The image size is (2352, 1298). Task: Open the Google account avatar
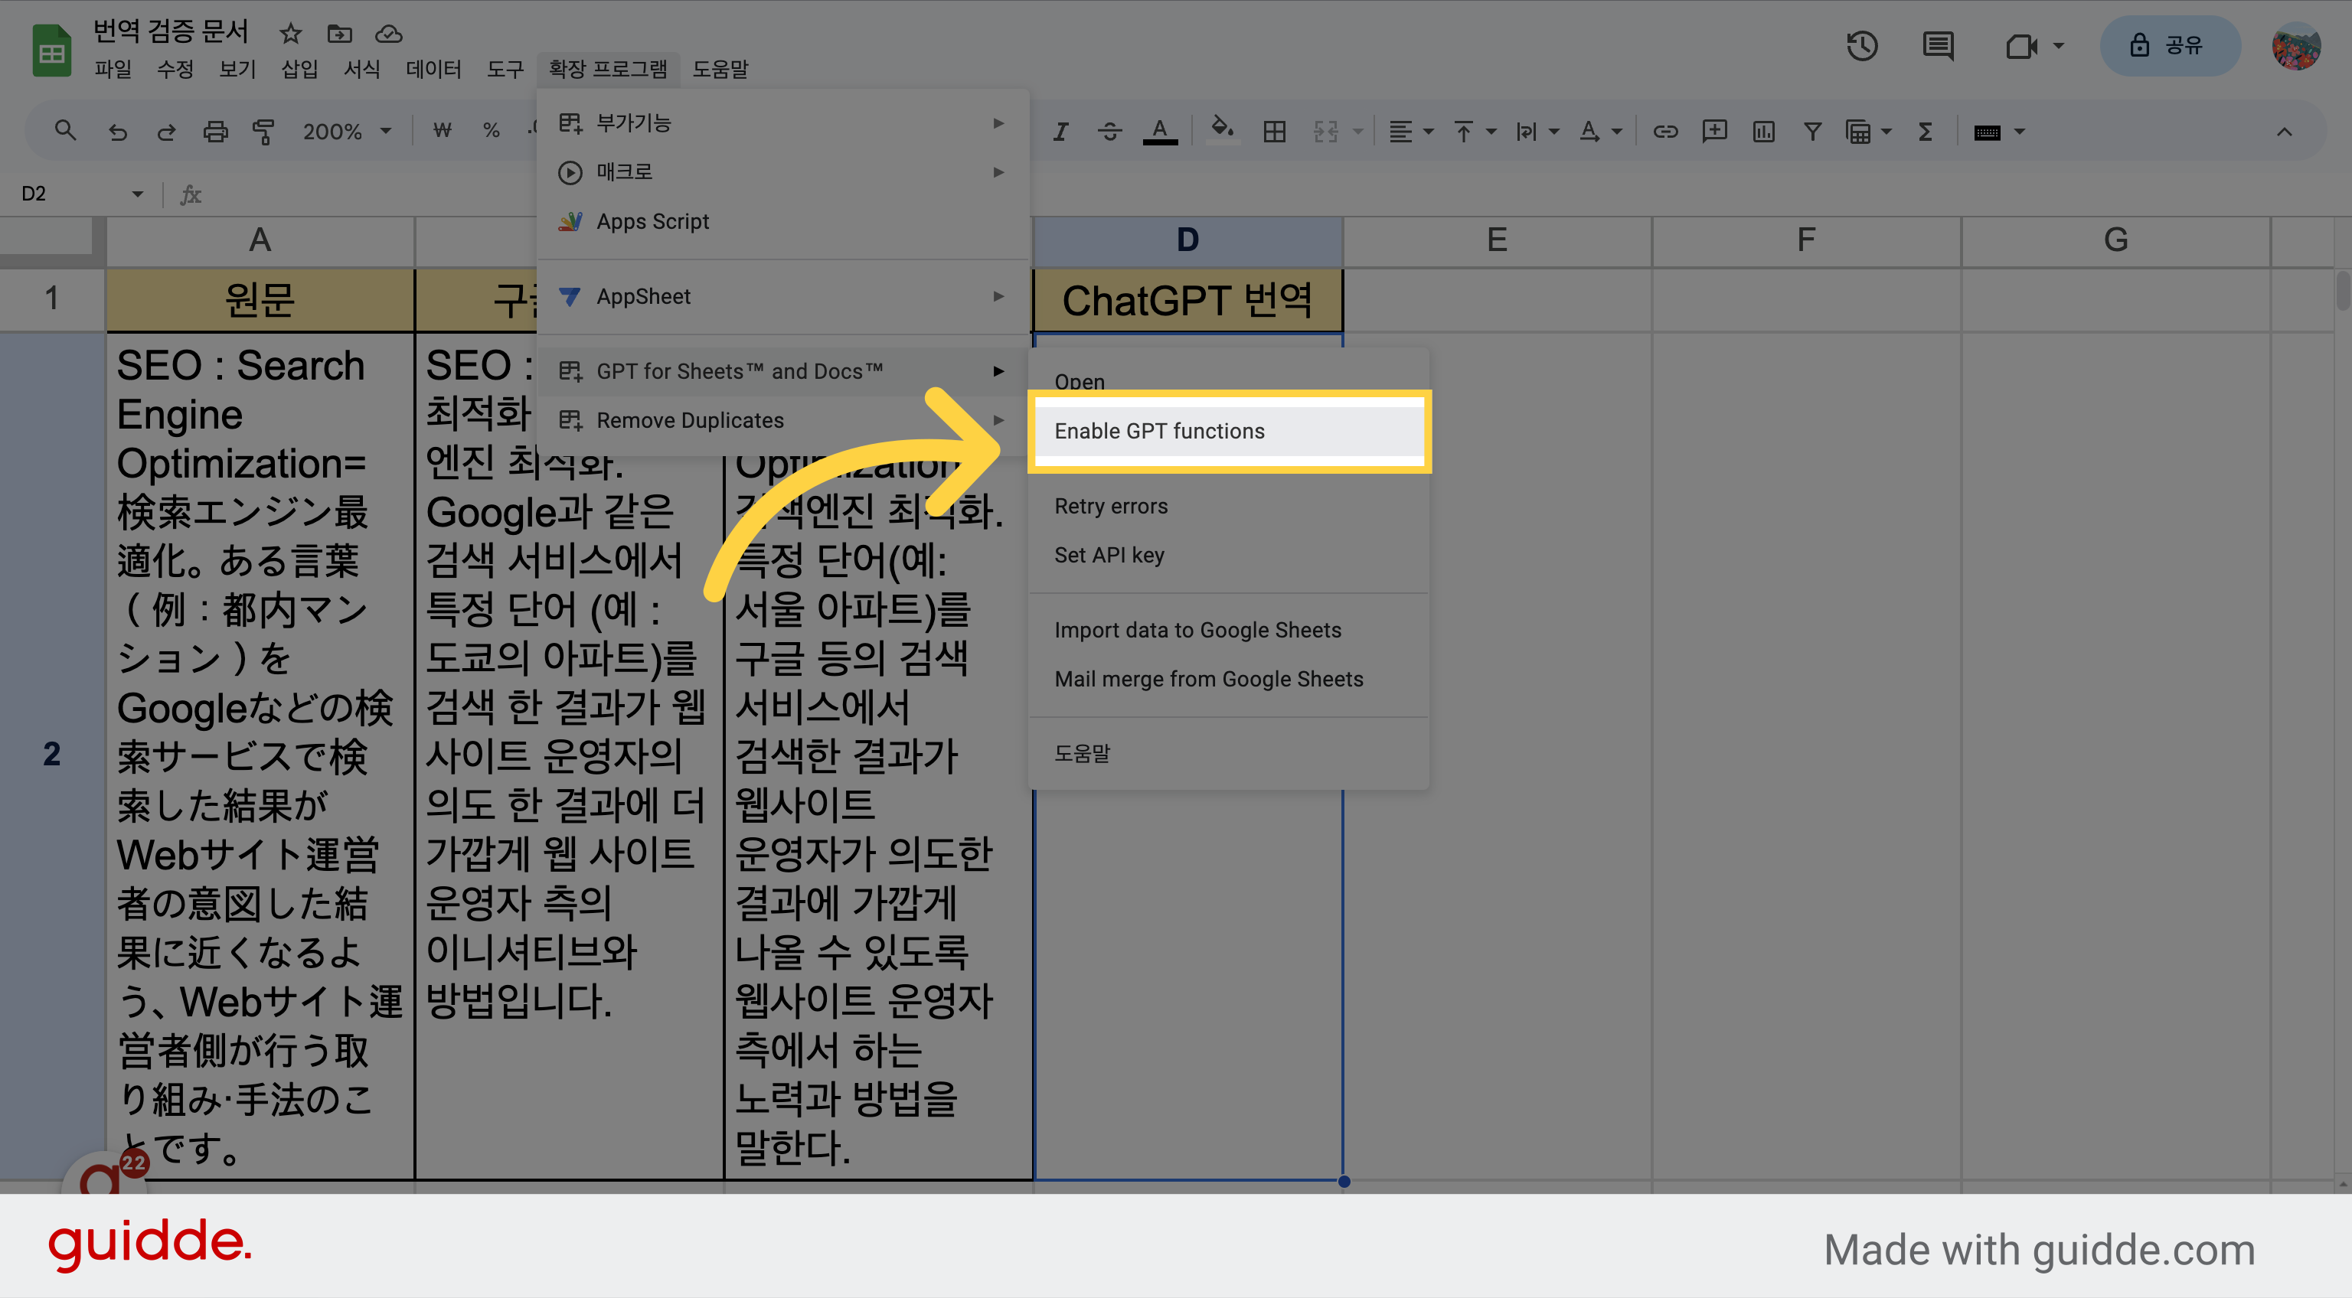(x=2295, y=46)
